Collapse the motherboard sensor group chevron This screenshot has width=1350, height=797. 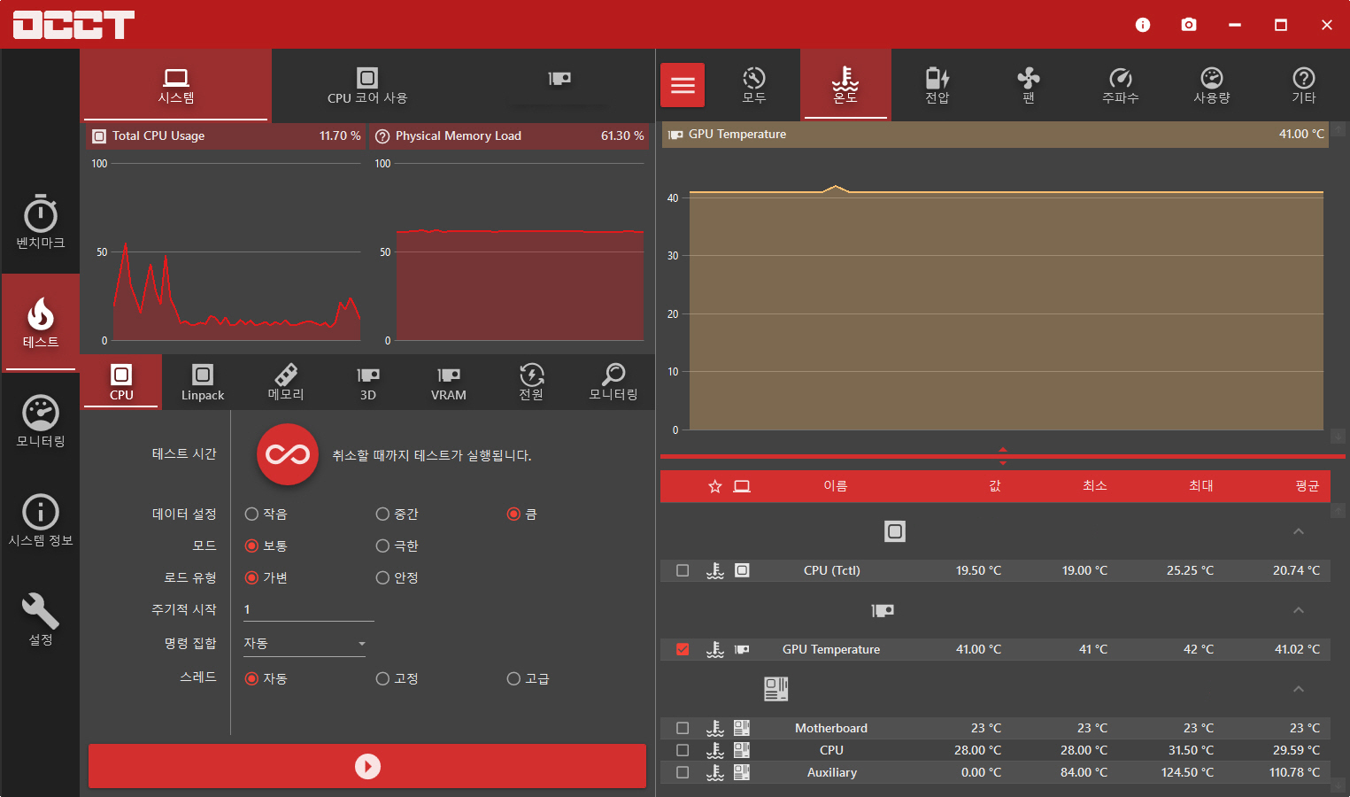tap(1299, 689)
